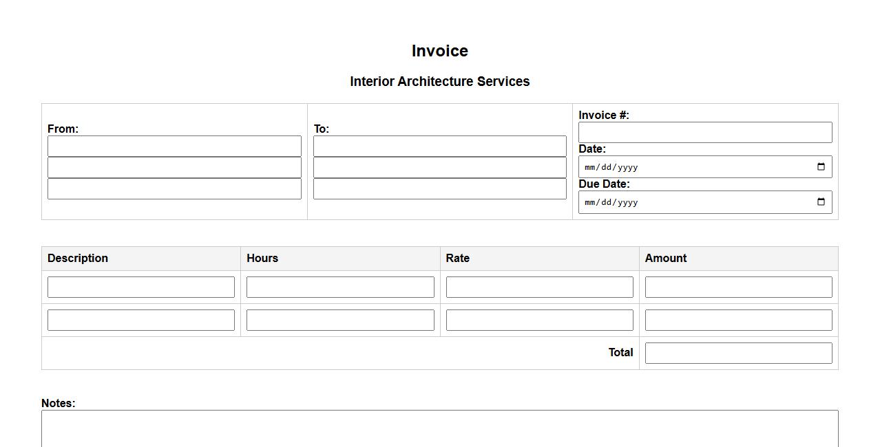Screen dimensions: 880x447
Task: Open the Due Date calendar picker icon
Action: point(821,202)
